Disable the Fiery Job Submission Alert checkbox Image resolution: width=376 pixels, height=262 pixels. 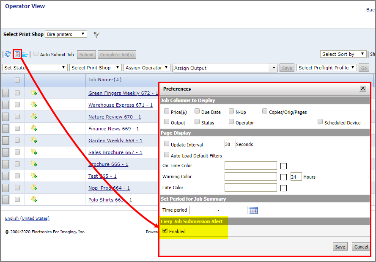pyautogui.click(x=165, y=231)
